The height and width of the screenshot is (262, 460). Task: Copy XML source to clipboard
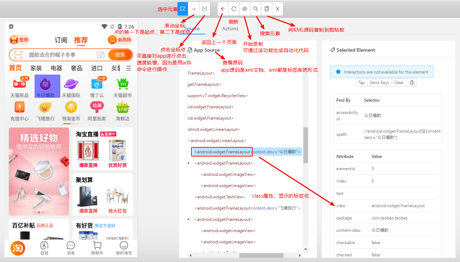[267, 9]
